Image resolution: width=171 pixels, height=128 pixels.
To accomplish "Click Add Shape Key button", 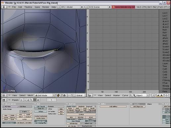I will click(138, 107).
